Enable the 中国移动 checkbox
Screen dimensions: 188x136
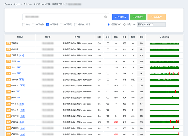coord(62,24)
